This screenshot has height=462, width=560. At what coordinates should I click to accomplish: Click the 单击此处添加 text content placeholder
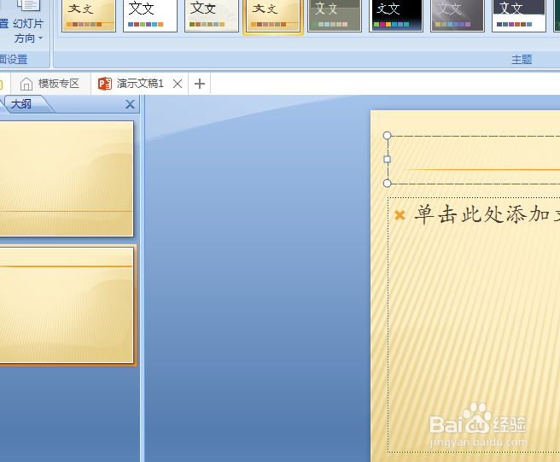click(x=474, y=325)
